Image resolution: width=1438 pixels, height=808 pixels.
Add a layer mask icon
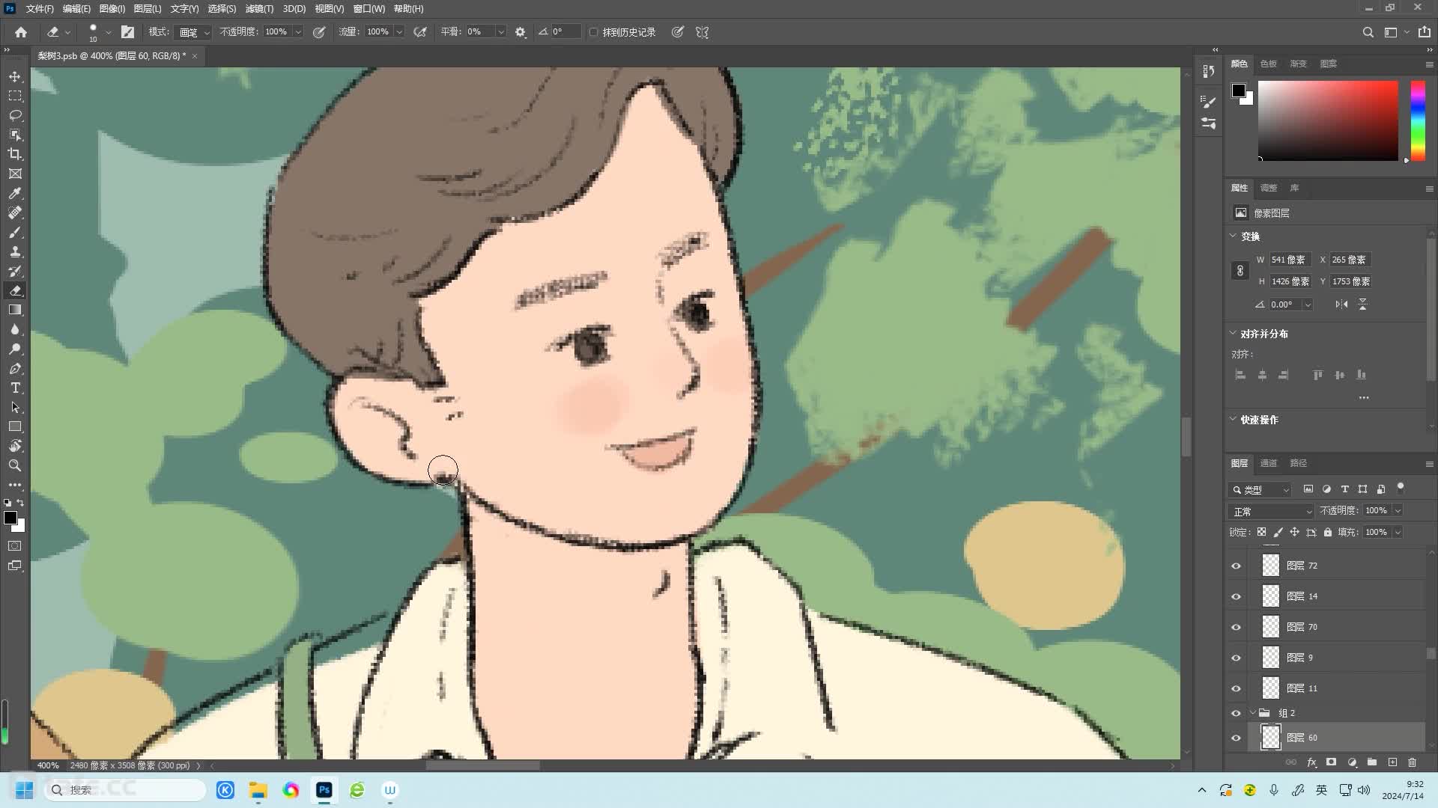click(x=1331, y=762)
